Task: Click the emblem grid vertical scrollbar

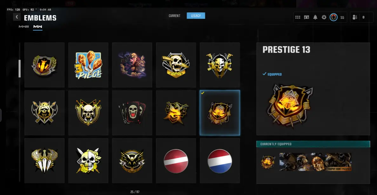Action: point(20,69)
